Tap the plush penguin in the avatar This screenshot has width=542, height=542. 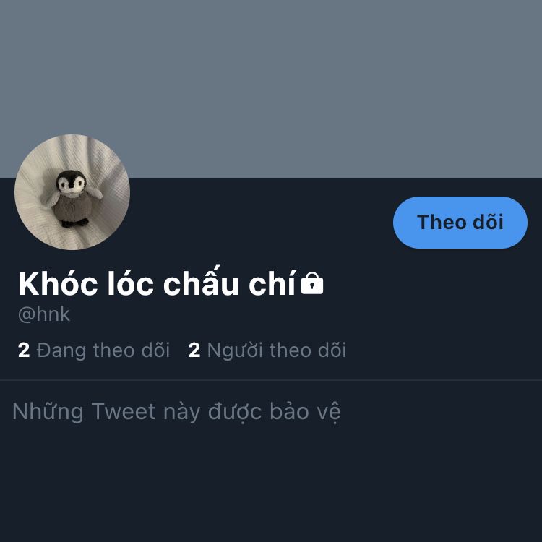coord(72,199)
